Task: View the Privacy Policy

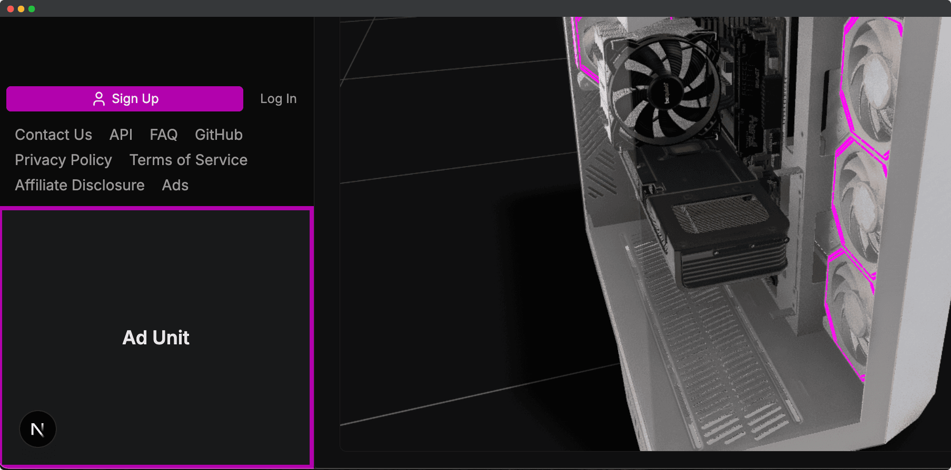Action: pyautogui.click(x=63, y=160)
